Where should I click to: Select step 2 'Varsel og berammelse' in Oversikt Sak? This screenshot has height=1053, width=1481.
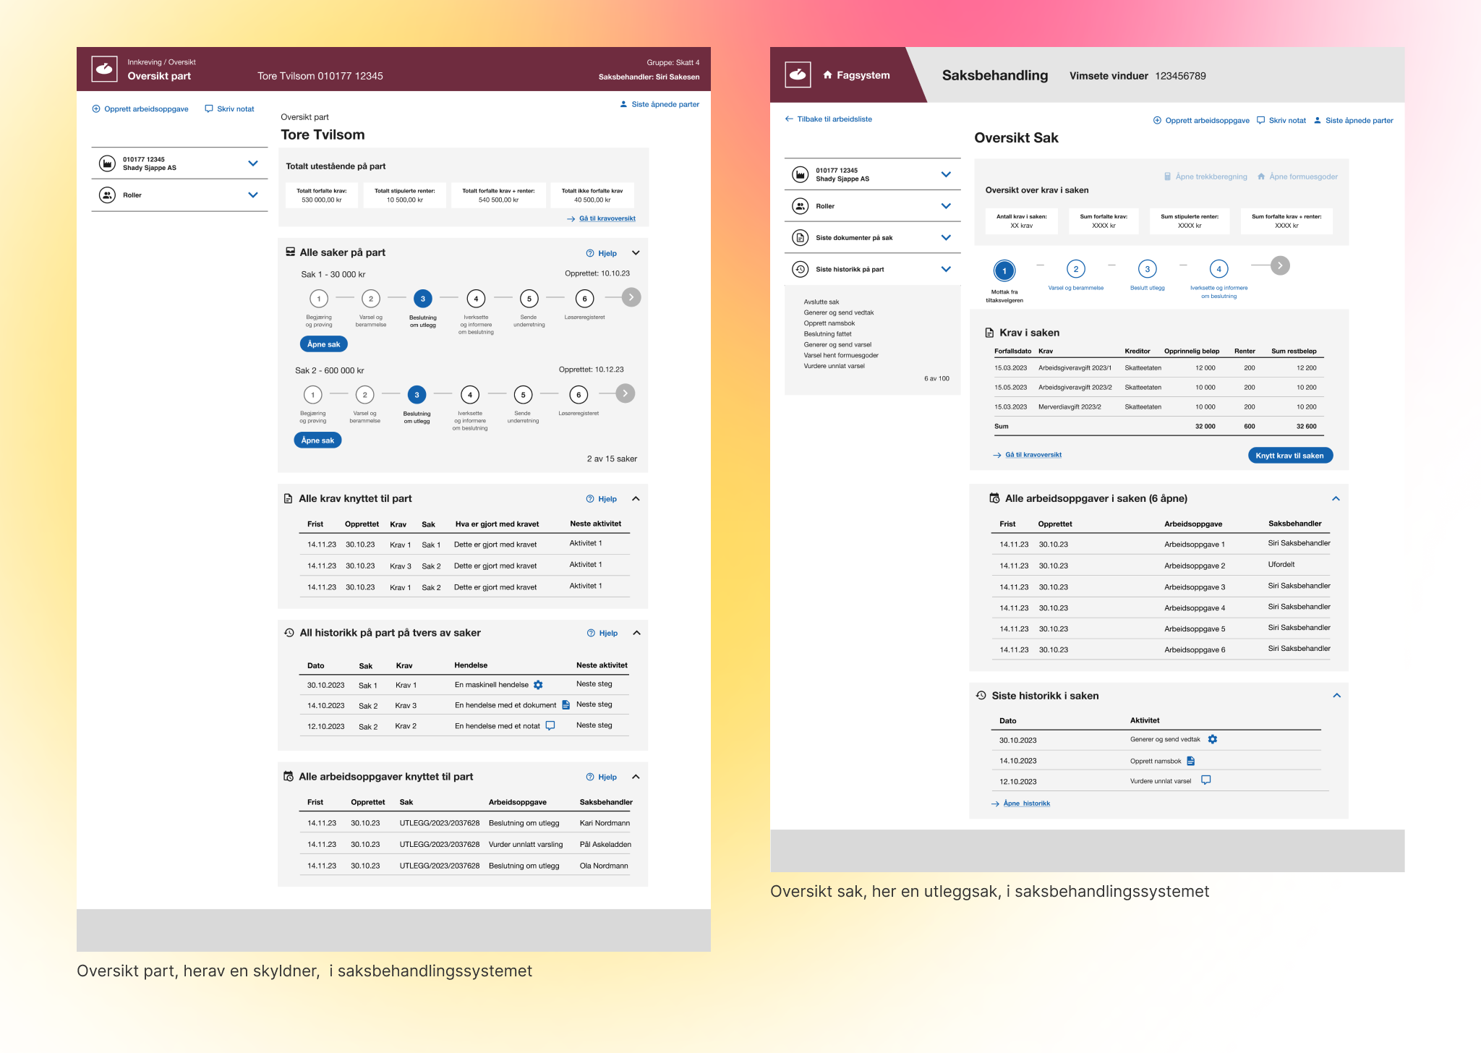pos(1075,270)
